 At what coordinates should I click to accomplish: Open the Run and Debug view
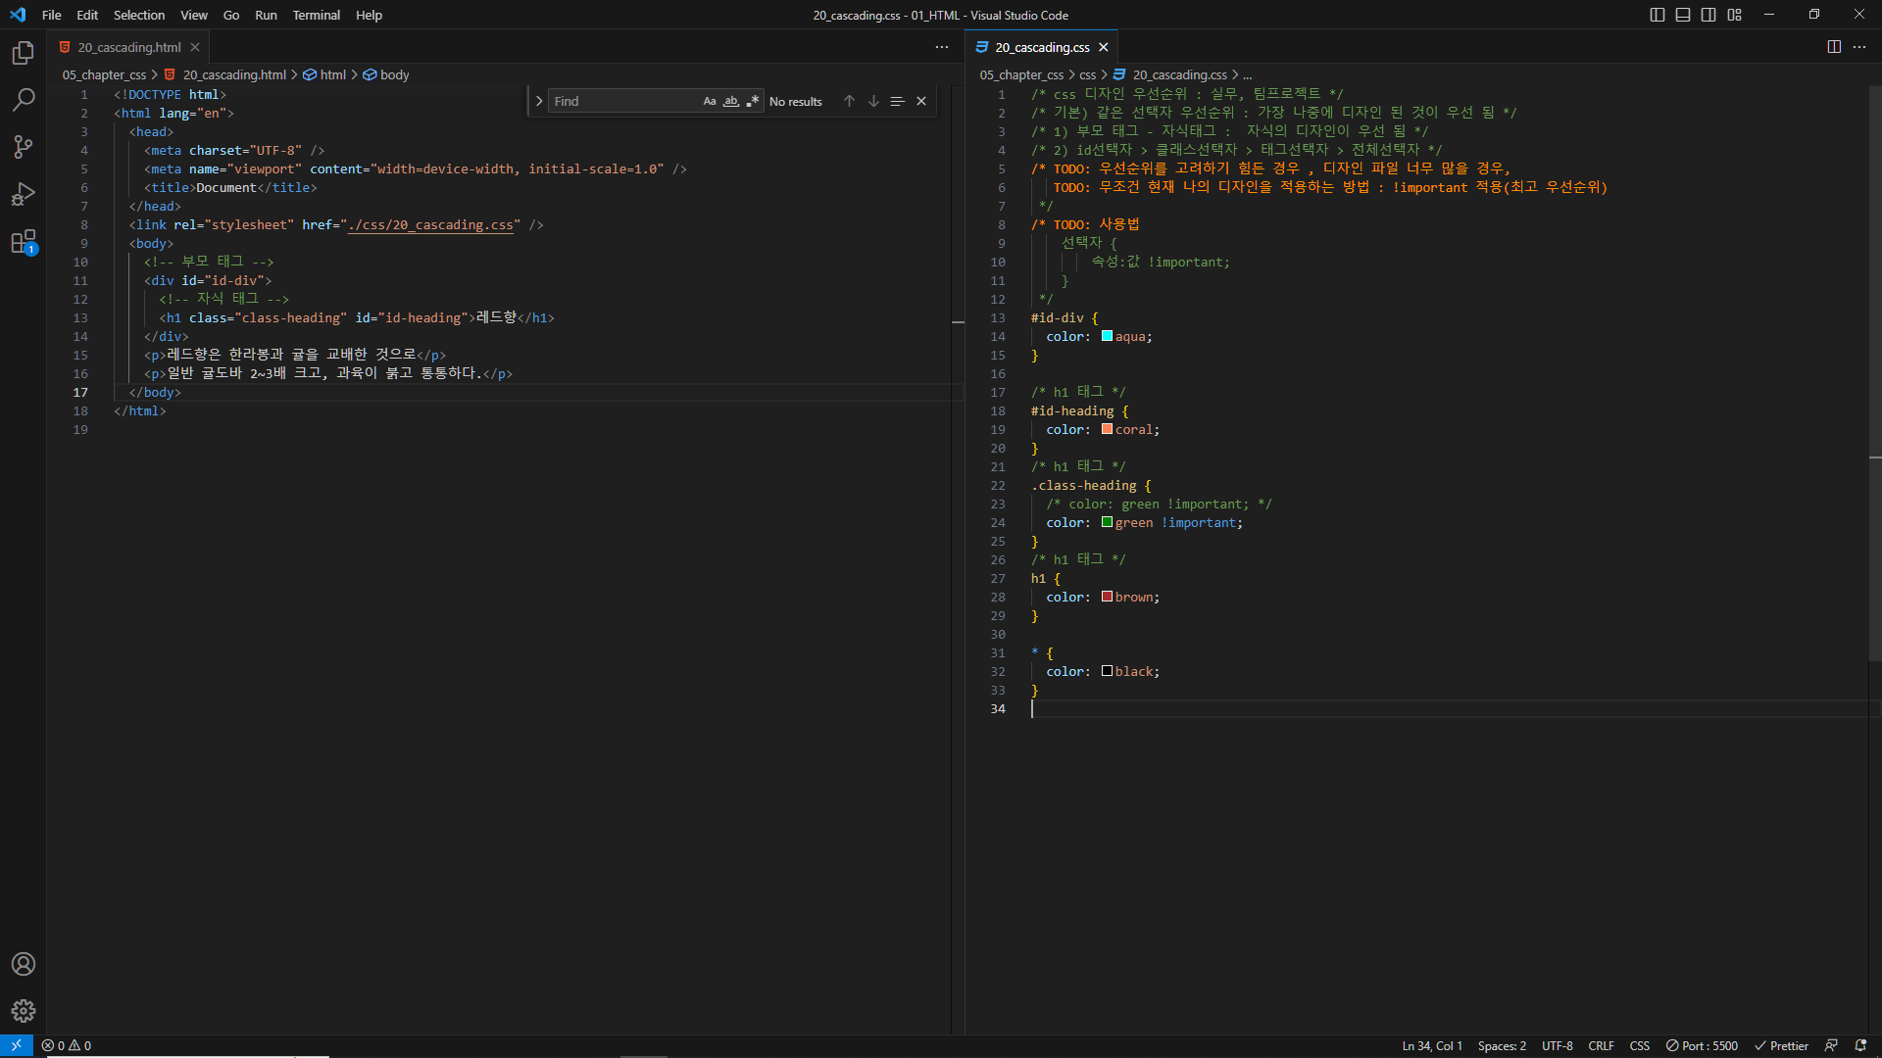click(24, 194)
